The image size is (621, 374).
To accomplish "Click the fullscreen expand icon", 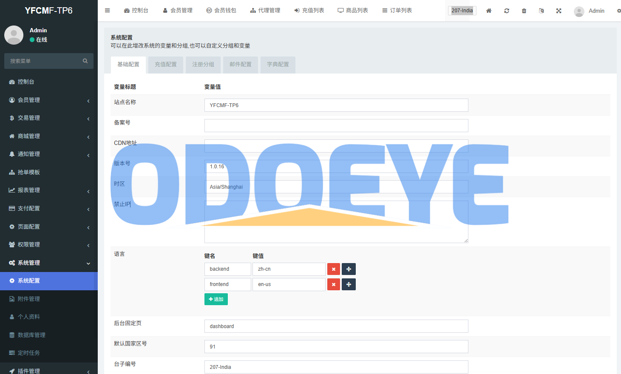I will coord(559,11).
